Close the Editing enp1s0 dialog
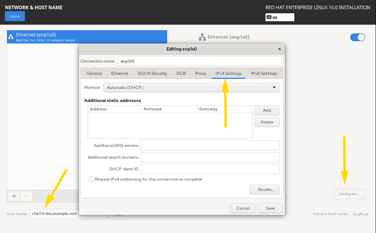This screenshot has width=376, height=233. tap(279, 49)
